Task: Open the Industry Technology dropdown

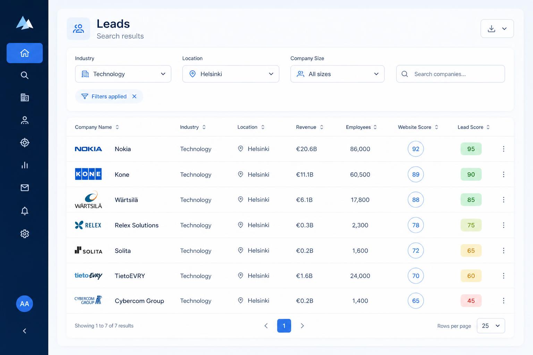Action: click(123, 74)
